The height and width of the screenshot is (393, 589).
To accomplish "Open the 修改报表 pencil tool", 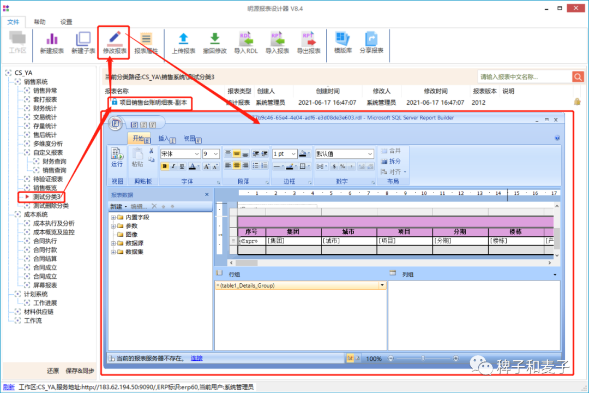I will [x=114, y=43].
